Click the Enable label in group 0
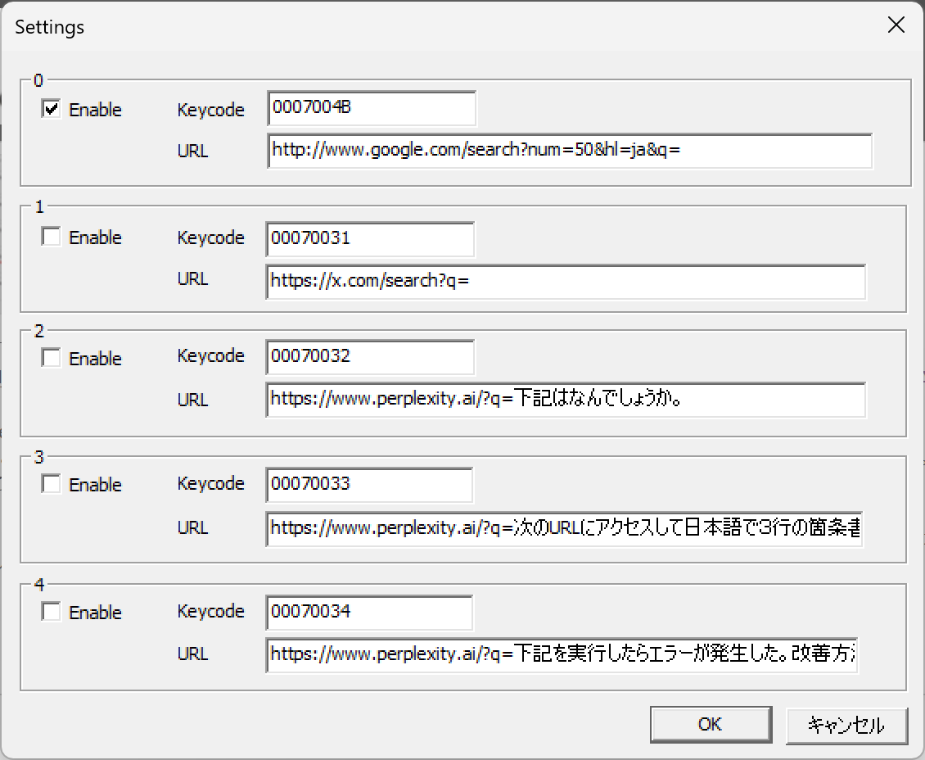 95,110
